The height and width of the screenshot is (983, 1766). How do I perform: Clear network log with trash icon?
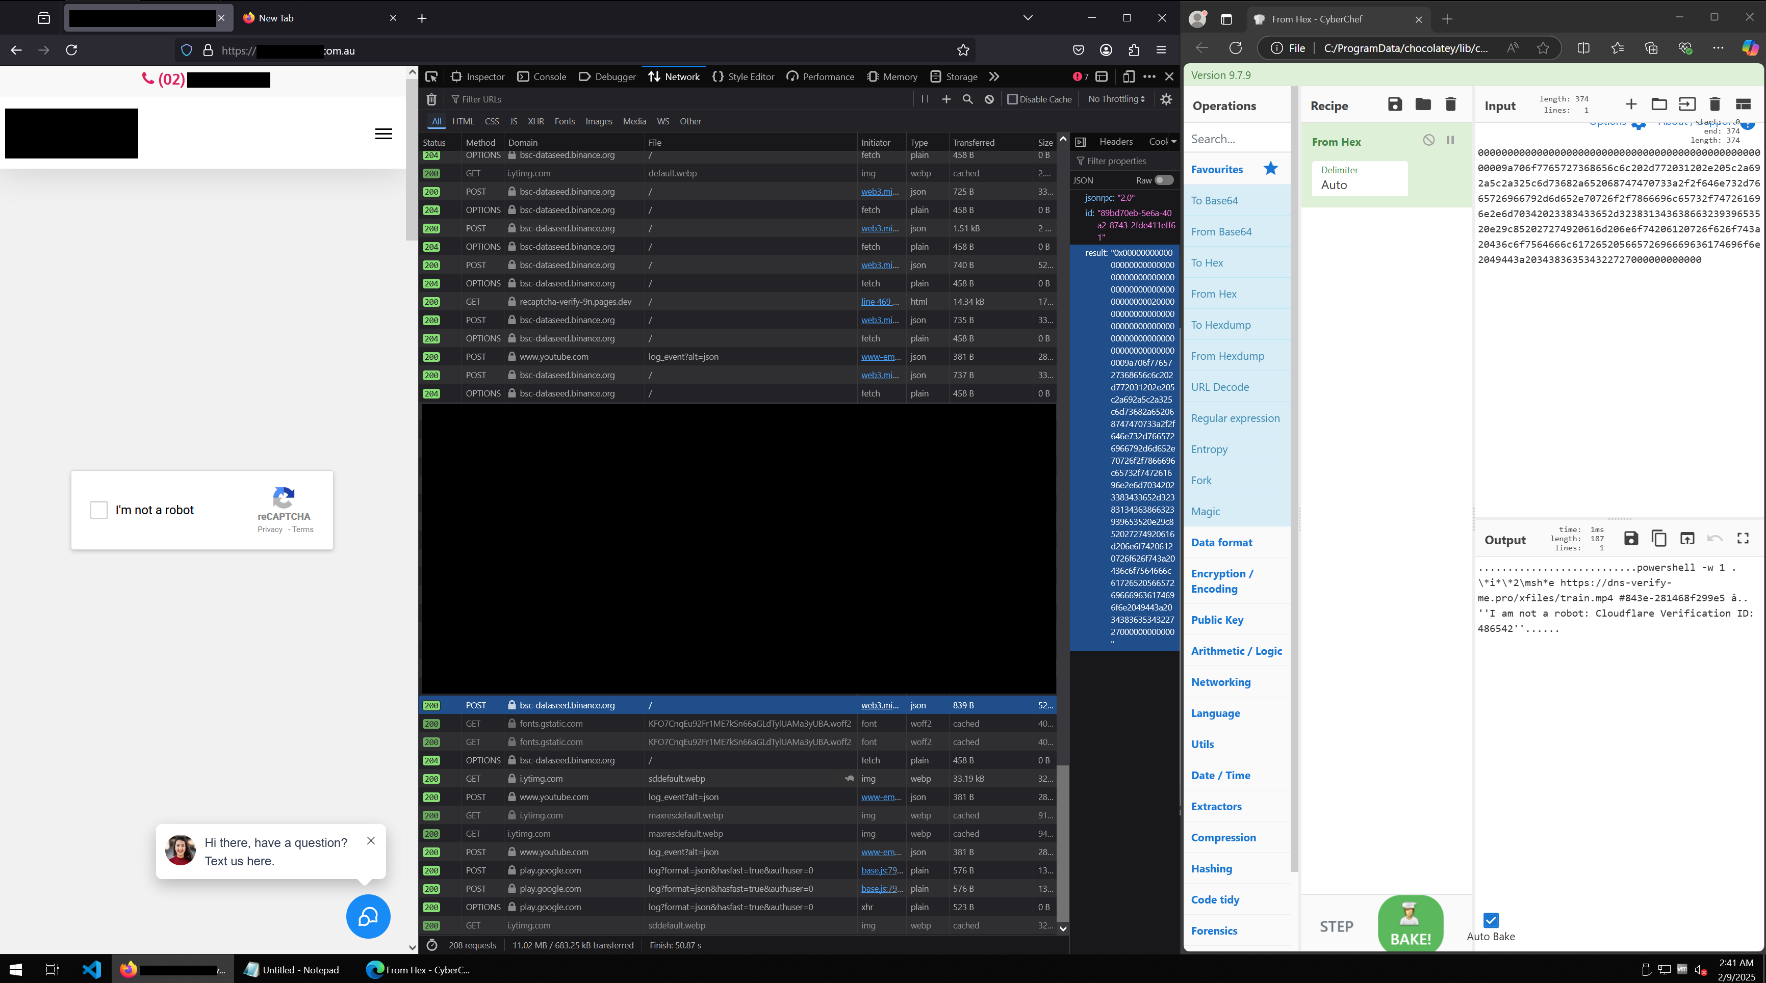pyautogui.click(x=431, y=99)
